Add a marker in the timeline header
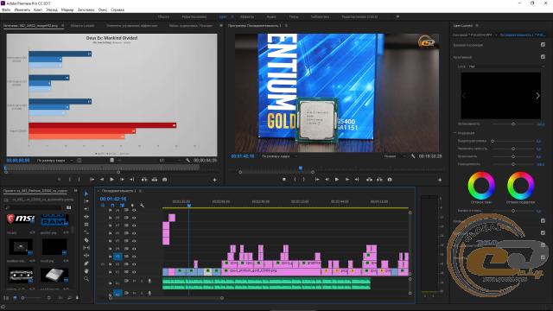Image resolution: width=553 pixels, height=311 pixels. click(132, 206)
